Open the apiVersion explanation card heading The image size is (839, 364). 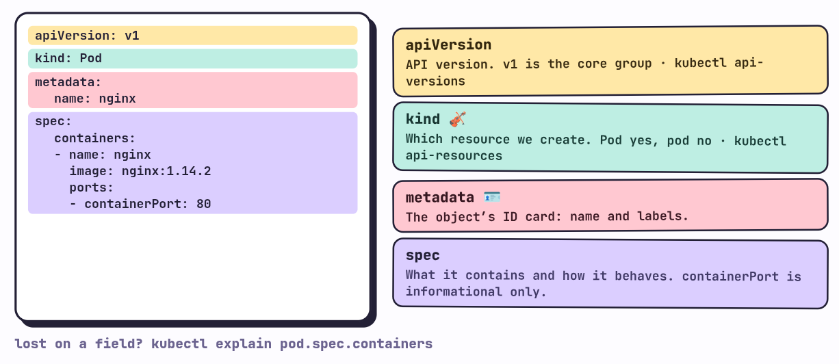tap(448, 45)
